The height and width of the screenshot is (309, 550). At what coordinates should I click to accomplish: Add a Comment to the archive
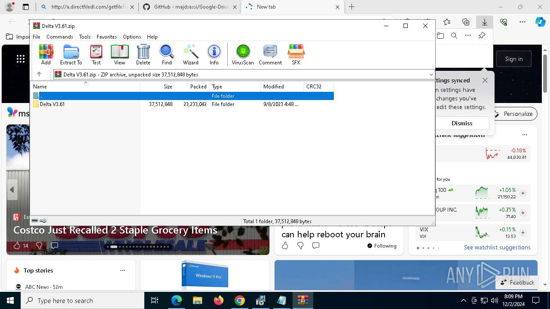[x=270, y=55]
